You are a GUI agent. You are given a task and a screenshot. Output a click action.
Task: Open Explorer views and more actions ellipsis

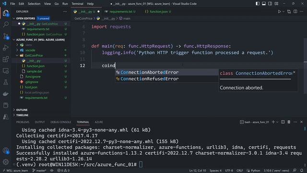[x=65, y=12]
